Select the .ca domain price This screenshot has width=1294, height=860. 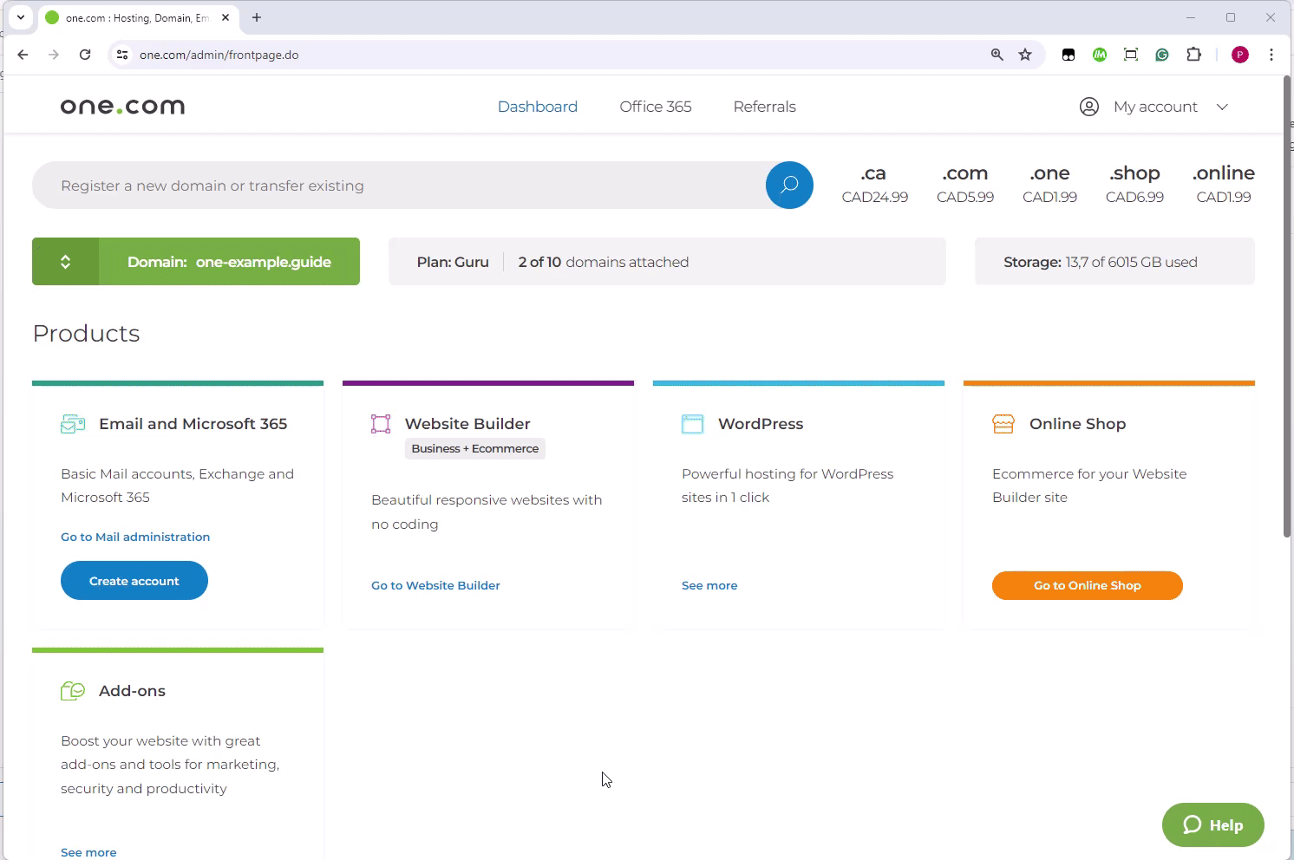coord(874,185)
